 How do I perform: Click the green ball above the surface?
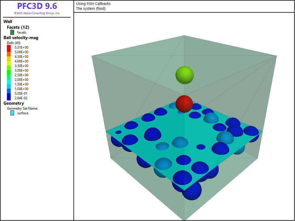(x=184, y=75)
